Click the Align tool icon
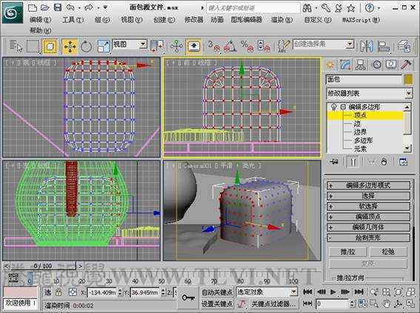 (384, 46)
